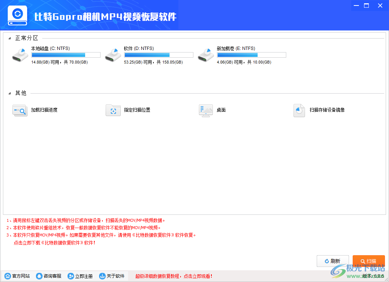
Task: Click the orange 扫描 scan button
Action: (369, 261)
